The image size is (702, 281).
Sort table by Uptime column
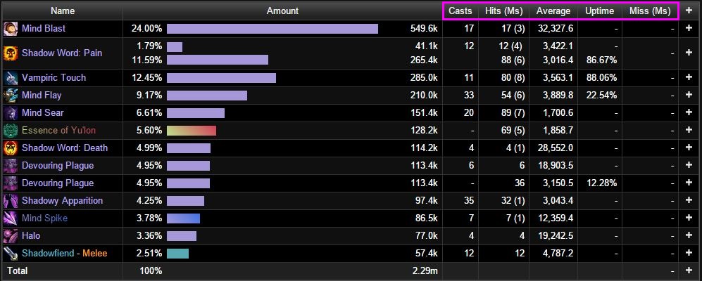[599, 11]
